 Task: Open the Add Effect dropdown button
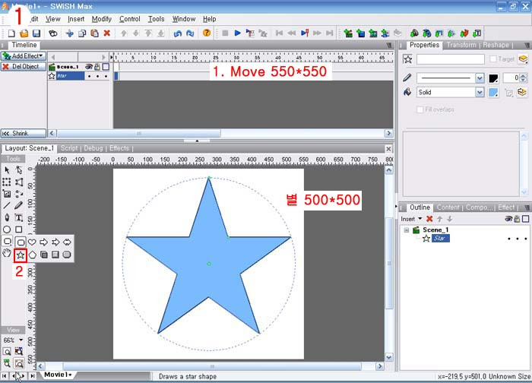tap(24, 55)
